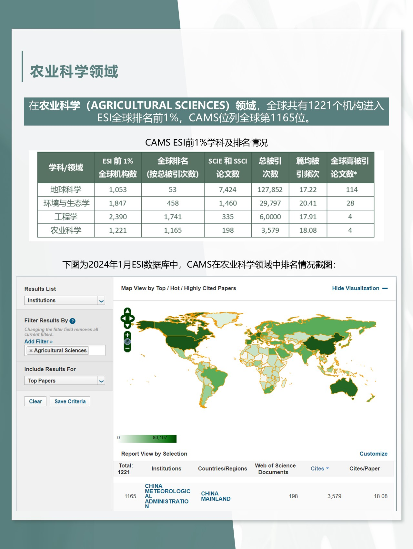Zoom in on the map with plus
The image size is (413, 549).
(x=127, y=335)
